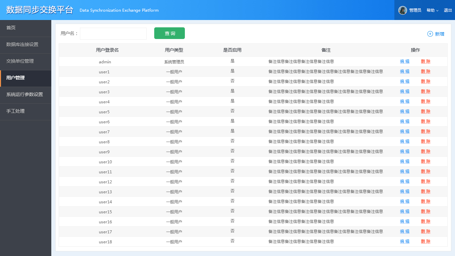This screenshot has height=256, width=455.
Task: Click 编辑 for the admin row
Action: [405, 61]
